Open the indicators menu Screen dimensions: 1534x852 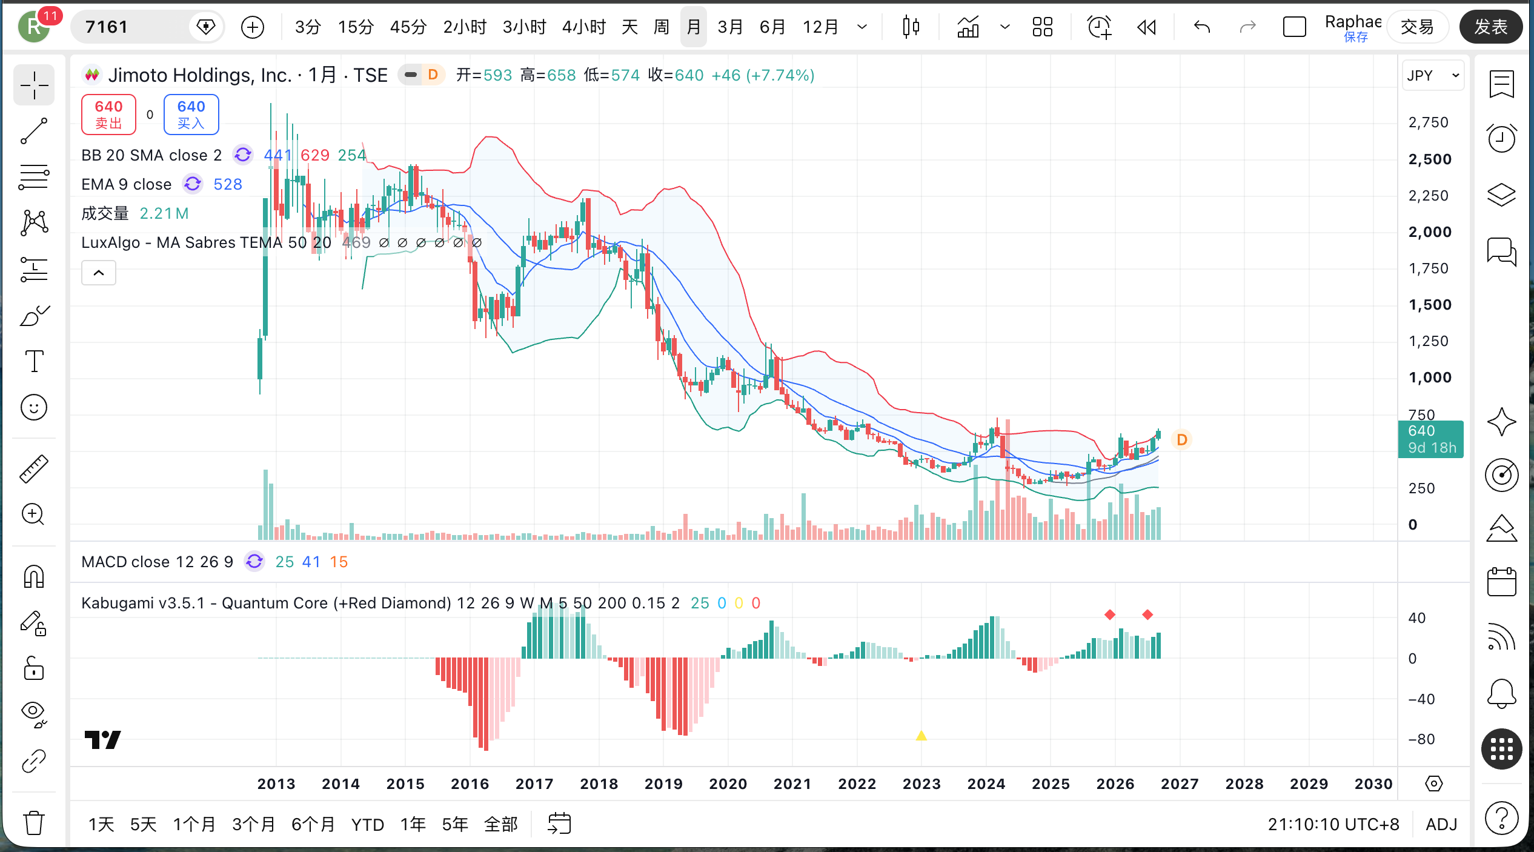click(968, 27)
